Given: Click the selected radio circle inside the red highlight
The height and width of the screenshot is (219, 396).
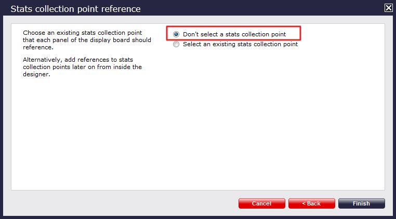Looking at the screenshot, I should [176, 34].
